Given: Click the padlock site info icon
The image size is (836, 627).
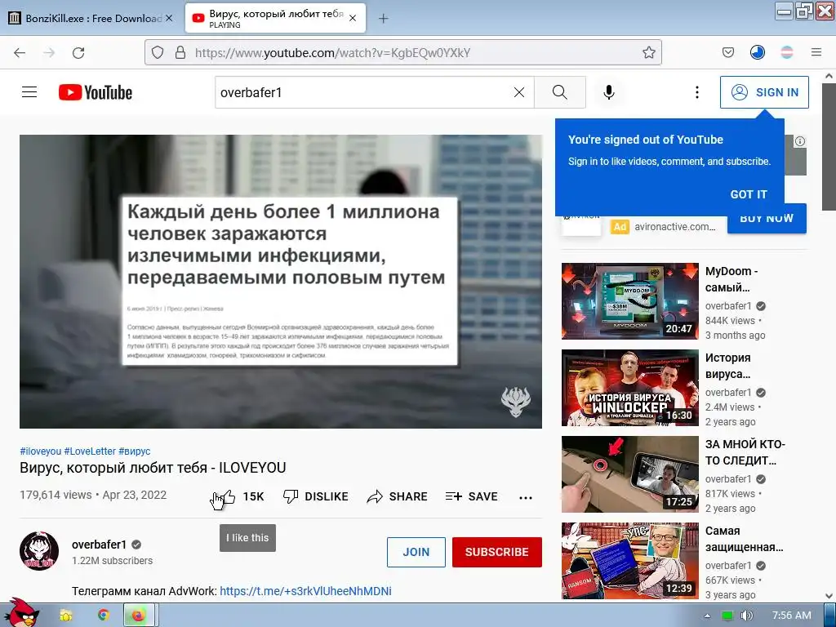Looking at the screenshot, I should (180, 52).
